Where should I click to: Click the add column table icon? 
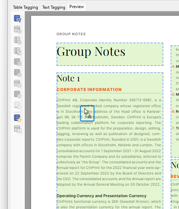[17, 40]
